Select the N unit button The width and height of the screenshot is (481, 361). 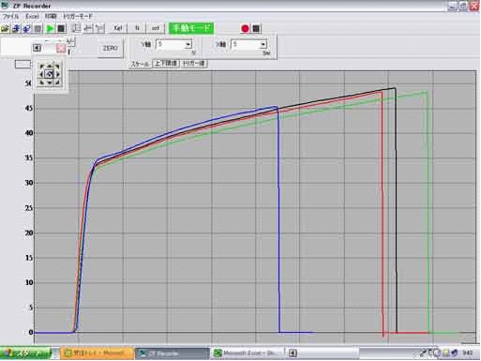pos(137,28)
